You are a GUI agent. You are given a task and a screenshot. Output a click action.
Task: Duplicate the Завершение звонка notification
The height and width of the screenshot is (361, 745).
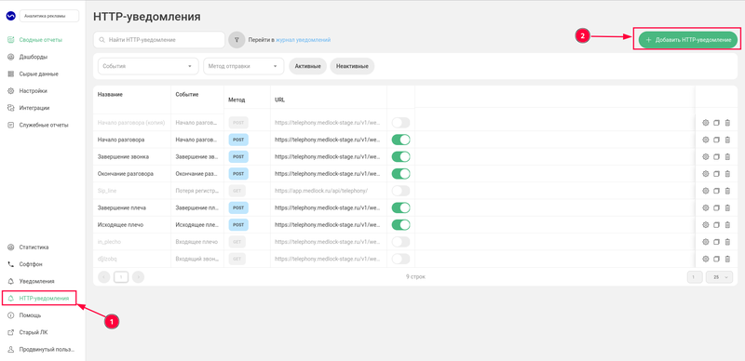pos(717,156)
